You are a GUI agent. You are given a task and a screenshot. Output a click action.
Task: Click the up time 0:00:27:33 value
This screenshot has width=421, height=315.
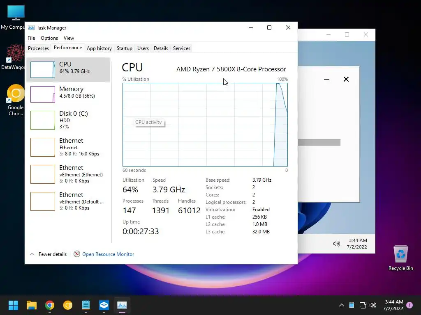[141, 231]
